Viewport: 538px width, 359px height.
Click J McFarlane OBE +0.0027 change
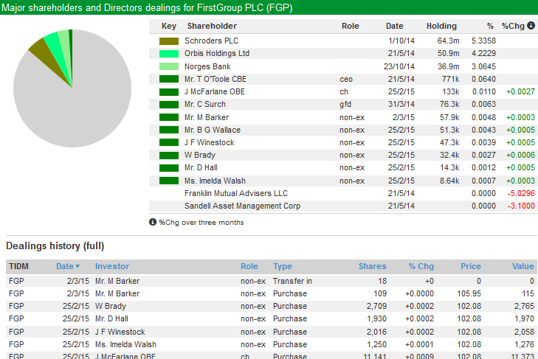click(520, 92)
